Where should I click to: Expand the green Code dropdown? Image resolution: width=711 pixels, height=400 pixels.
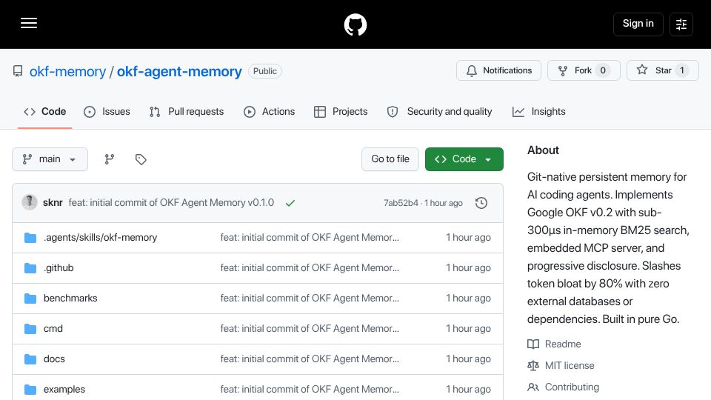[x=464, y=159]
